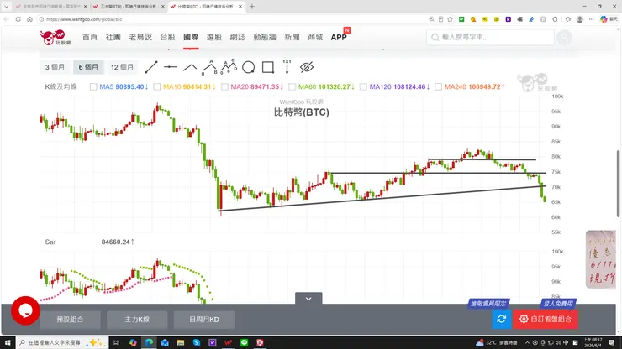Expand the bottom panel chevron
The width and height of the screenshot is (622, 349).
coord(308,299)
